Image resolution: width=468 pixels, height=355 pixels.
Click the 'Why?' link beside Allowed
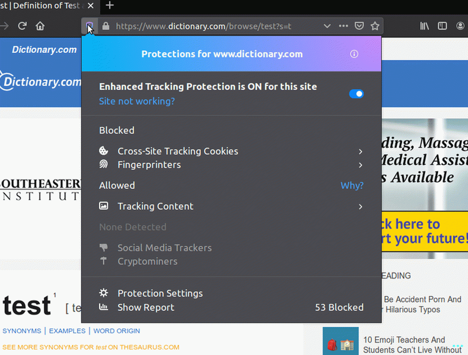click(x=352, y=185)
